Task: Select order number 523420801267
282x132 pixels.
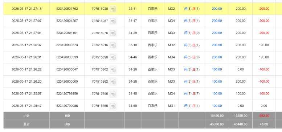Action: point(67,21)
